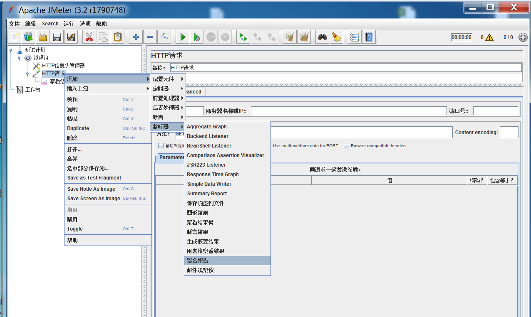Viewport: 531px width, 317px height.
Task: Click Duplicate in the context menu
Action: pyautogui.click(x=108, y=128)
